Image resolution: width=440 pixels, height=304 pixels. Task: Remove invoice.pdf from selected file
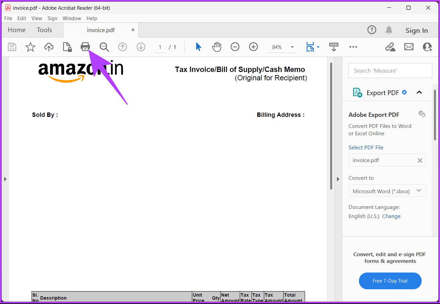tap(420, 160)
